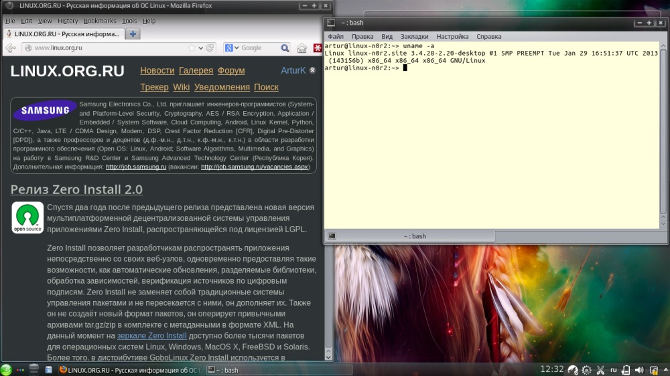Switch to Firefox via its taskbar entry
Screen dimensions: 670x376
point(131,370)
